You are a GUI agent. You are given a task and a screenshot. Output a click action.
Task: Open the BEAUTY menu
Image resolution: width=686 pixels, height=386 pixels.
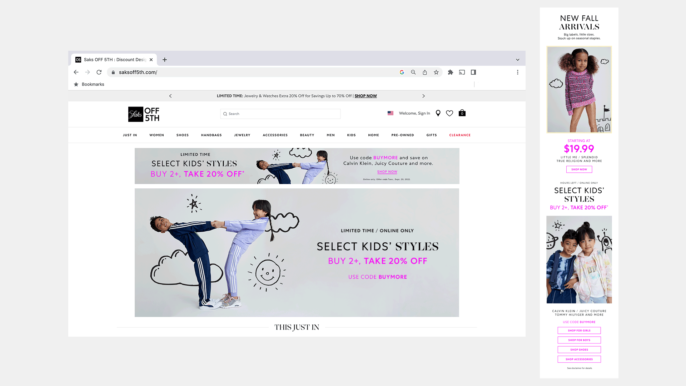(x=307, y=135)
